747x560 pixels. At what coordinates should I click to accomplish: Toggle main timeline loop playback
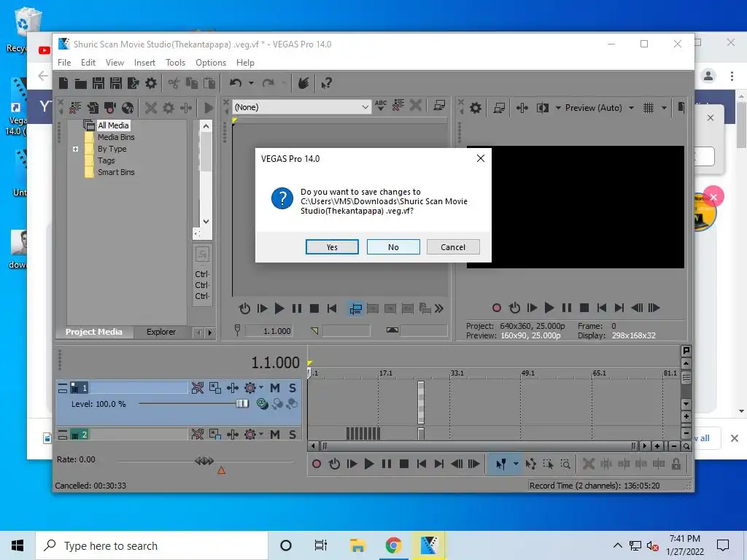coord(334,464)
